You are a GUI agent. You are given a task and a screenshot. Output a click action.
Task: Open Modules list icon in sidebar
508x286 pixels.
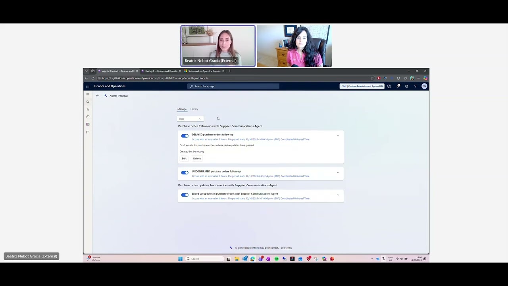click(x=88, y=132)
